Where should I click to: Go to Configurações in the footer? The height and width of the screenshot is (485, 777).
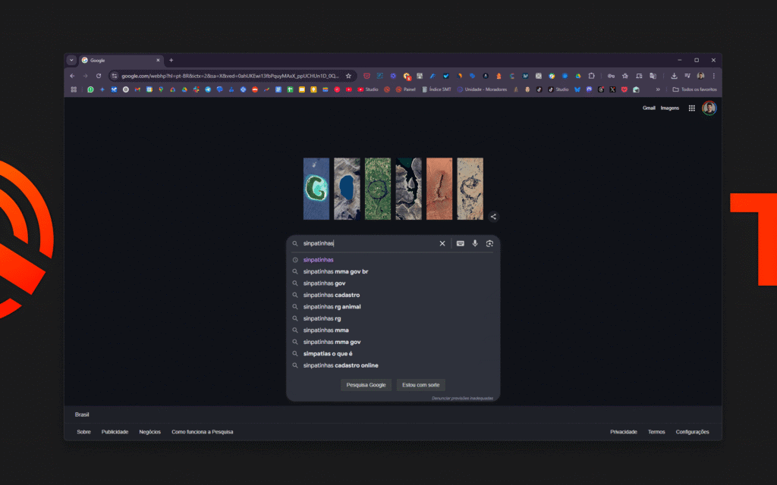692,432
